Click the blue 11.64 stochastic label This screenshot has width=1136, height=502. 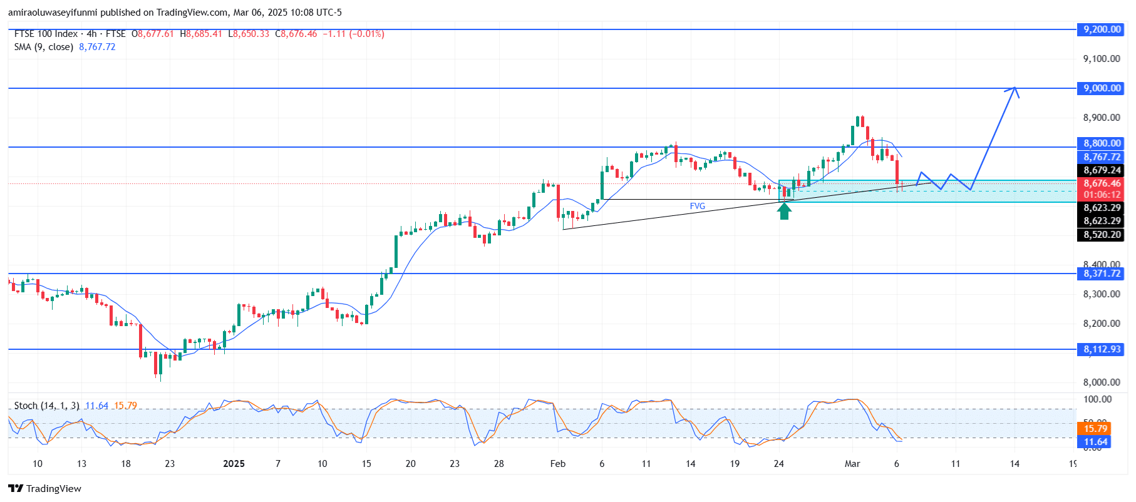click(x=1095, y=442)
